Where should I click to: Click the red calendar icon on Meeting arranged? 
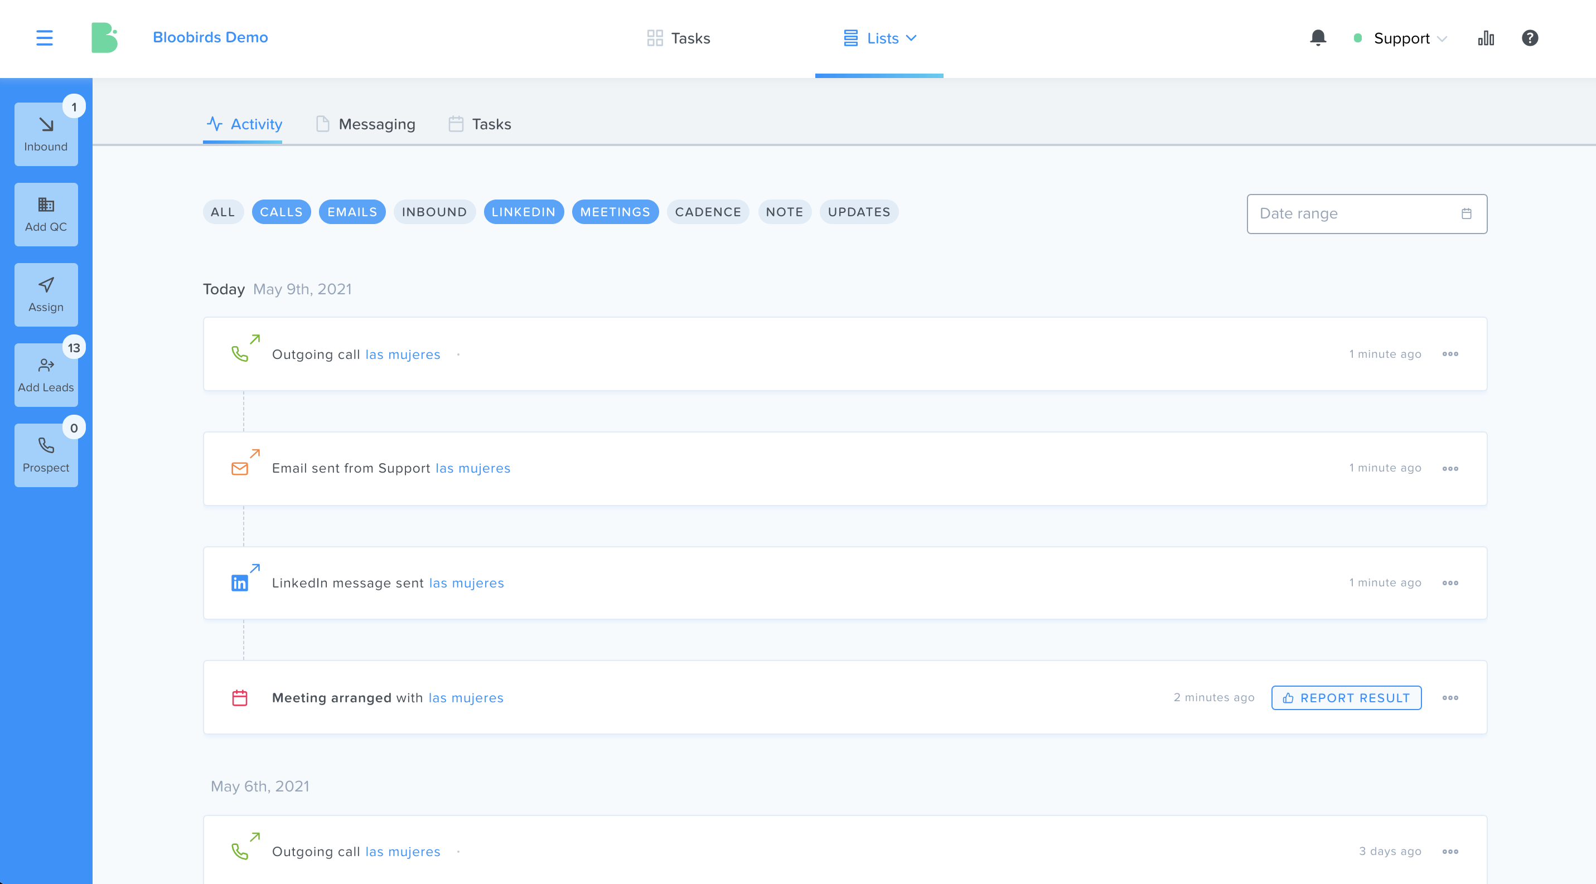[x=240, y=698]
